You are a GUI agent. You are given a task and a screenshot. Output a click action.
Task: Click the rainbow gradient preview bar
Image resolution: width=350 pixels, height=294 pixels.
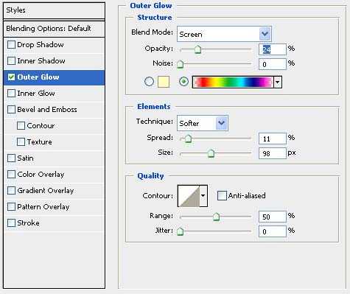click(x=233, y=82)
